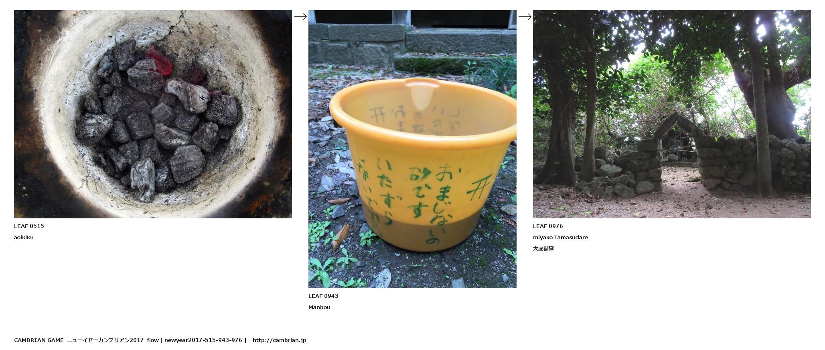The width and height of the screenshot is (825, 350).
Task: Open author miyako Tamasudare's name
Action: point(560,237)
